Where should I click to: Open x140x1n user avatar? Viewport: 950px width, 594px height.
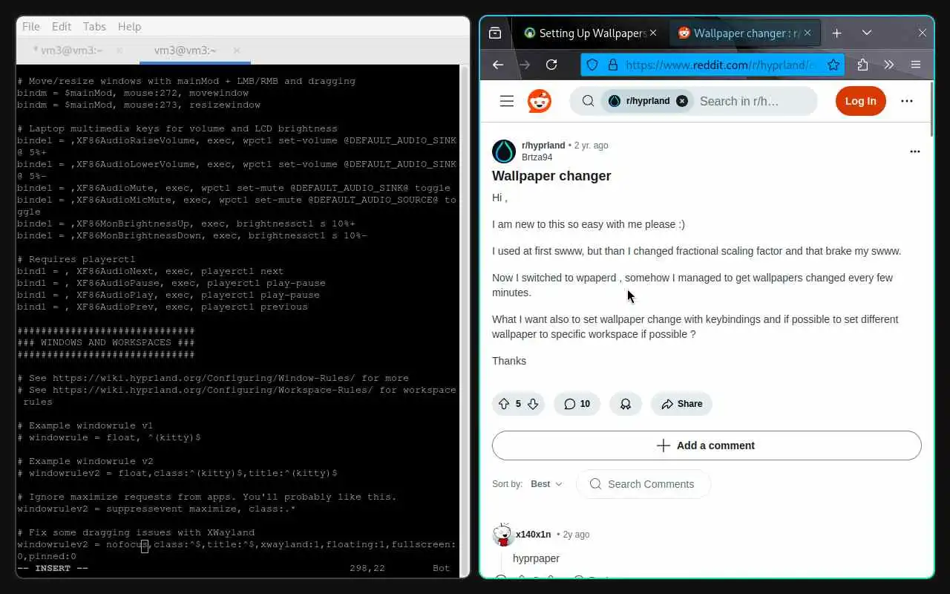click(x=504, y=535)
